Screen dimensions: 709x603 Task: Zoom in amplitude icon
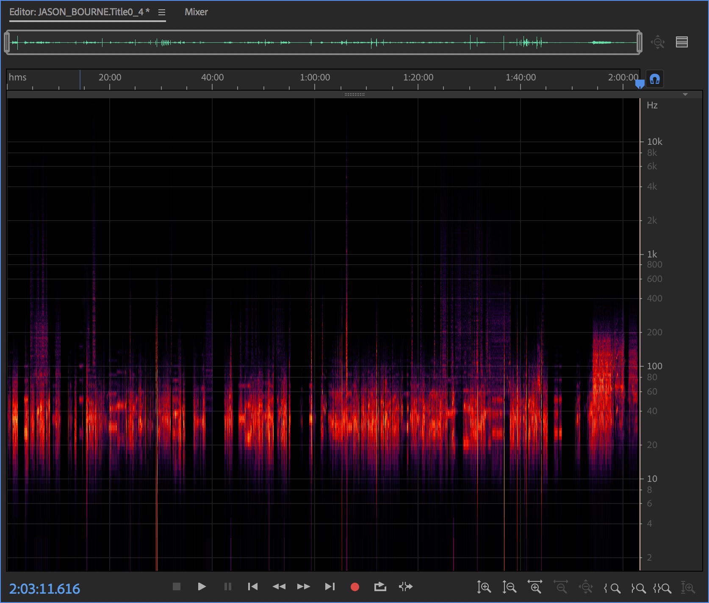click(x=484, y=587)
